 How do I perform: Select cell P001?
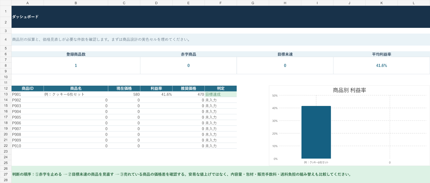coord(28,94)
